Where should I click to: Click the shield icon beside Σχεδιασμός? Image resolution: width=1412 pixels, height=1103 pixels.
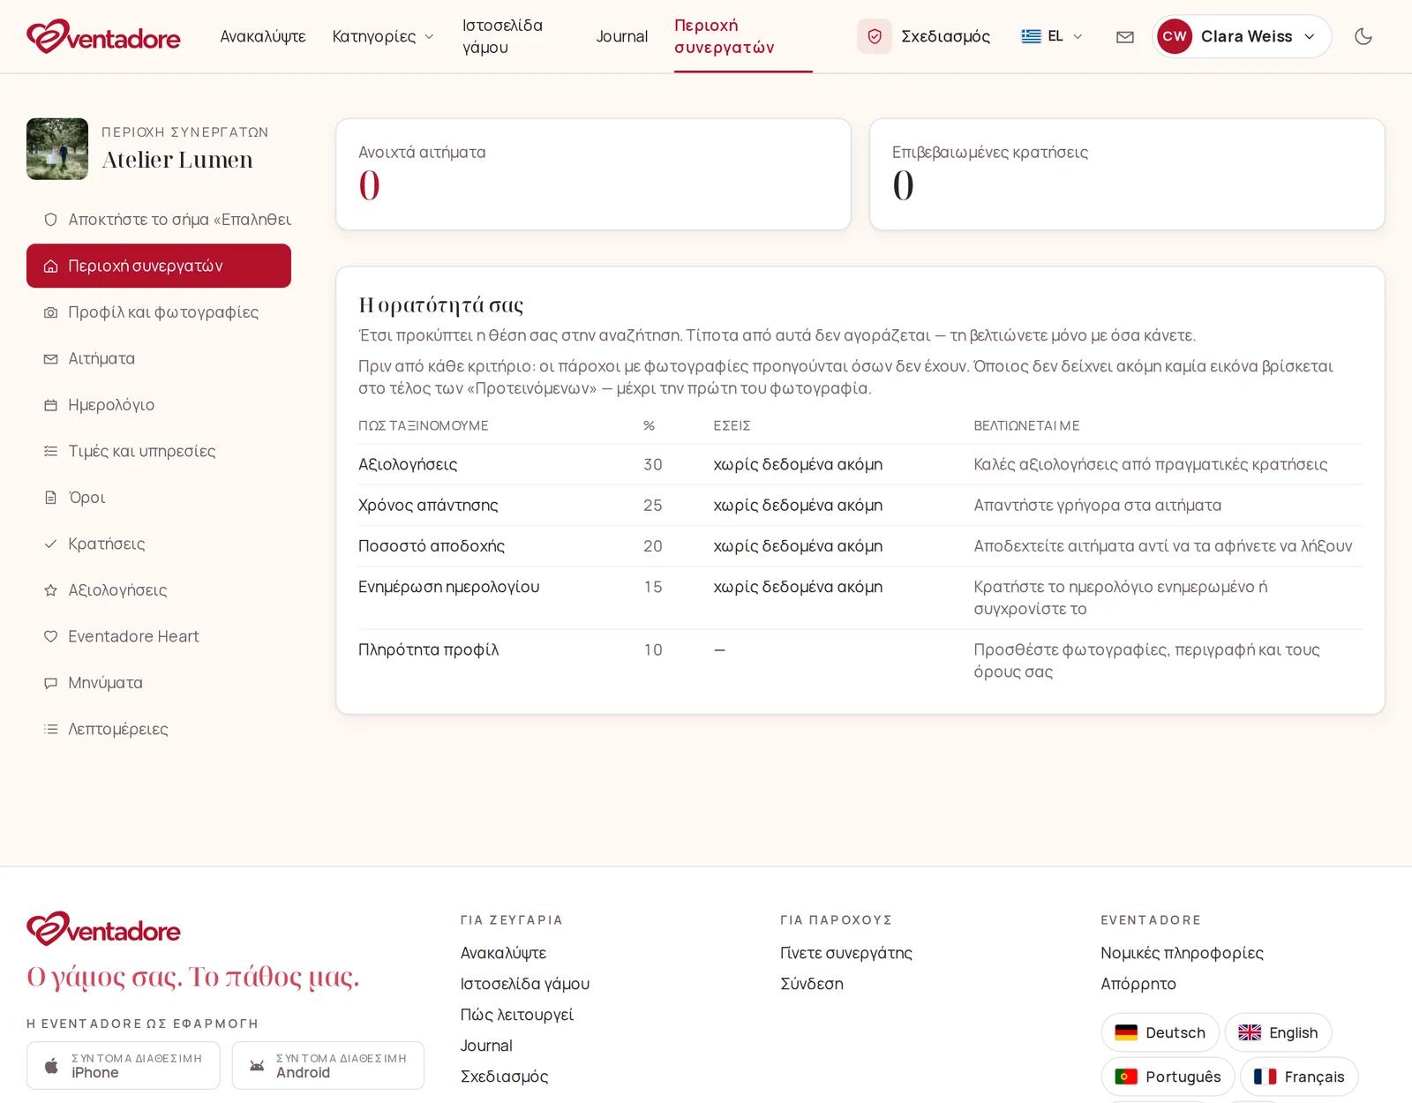[x=875, y=36]
